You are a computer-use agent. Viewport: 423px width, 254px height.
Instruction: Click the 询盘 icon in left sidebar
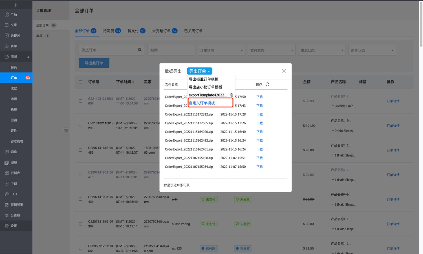(x=7, y=152)
